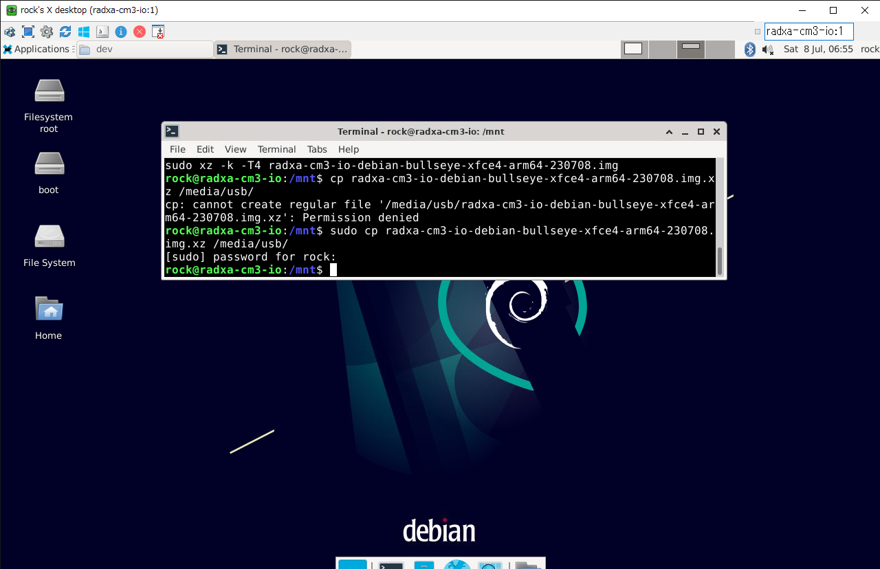
Task: Open the Xfce Applications menu
Action: click(x=36, y=49)
